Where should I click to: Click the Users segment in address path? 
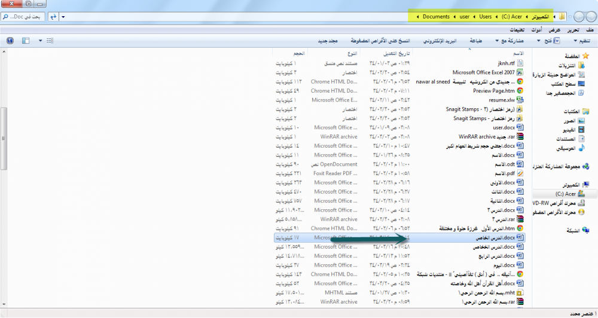coord(485,16)
